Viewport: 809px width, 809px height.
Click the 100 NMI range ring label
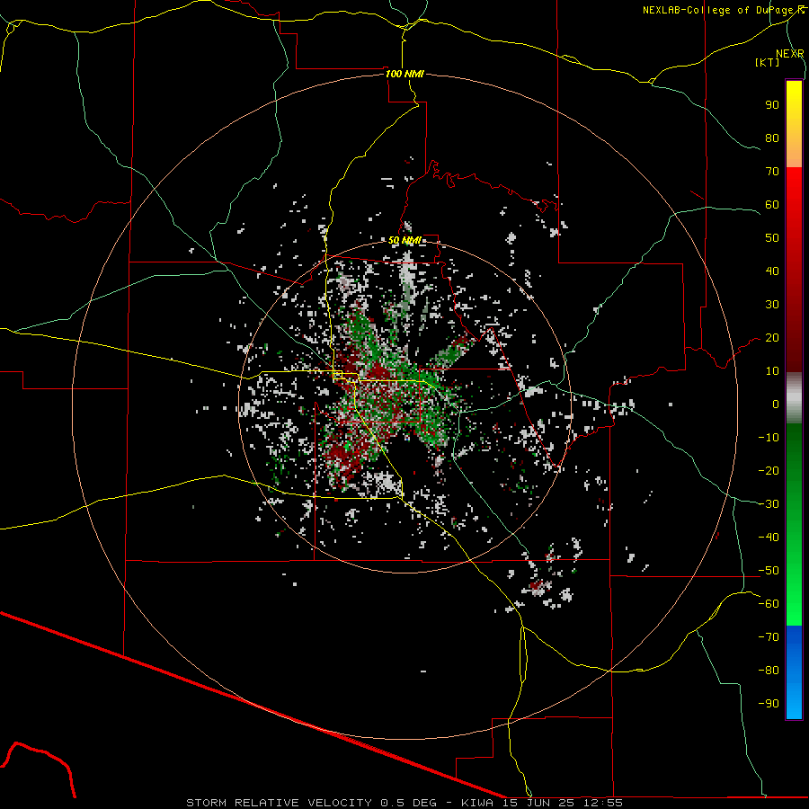[405, 74]
